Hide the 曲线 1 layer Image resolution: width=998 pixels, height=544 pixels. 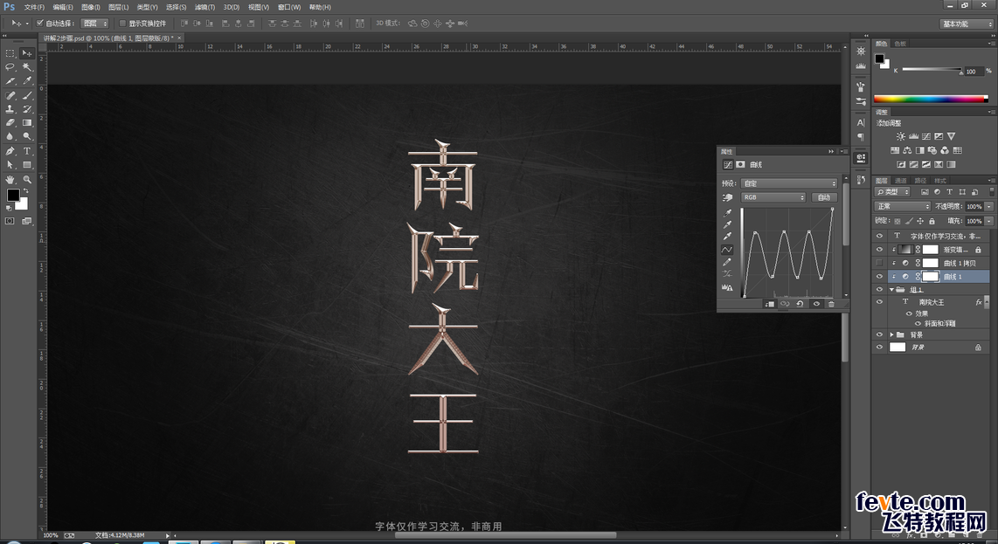(879, 277)
